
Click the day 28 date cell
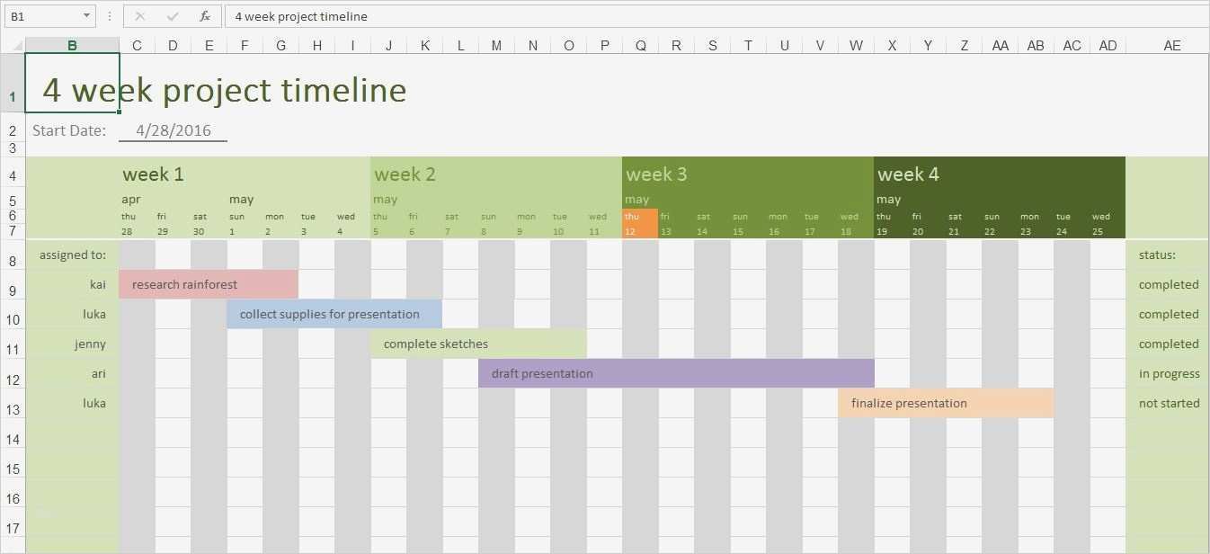[128, 231]
